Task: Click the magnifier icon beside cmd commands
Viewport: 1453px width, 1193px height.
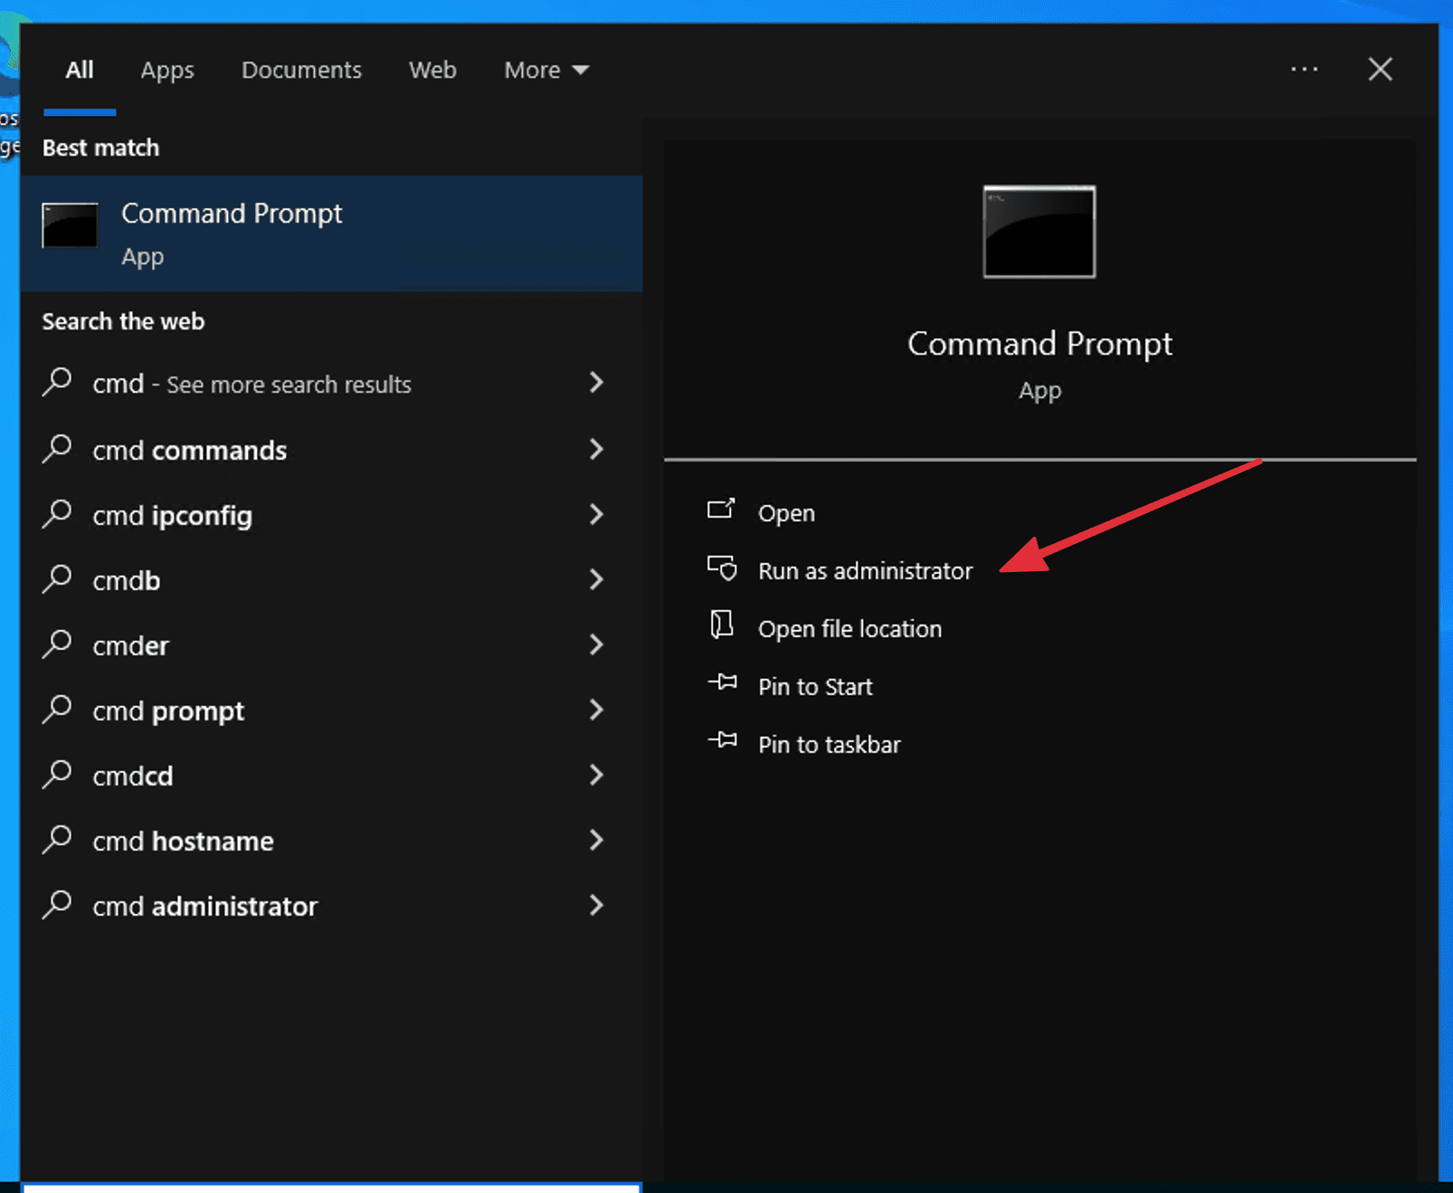Action: click(57, 450)
